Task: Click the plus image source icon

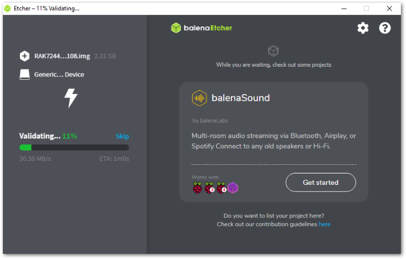Action: tap(25, 56)
